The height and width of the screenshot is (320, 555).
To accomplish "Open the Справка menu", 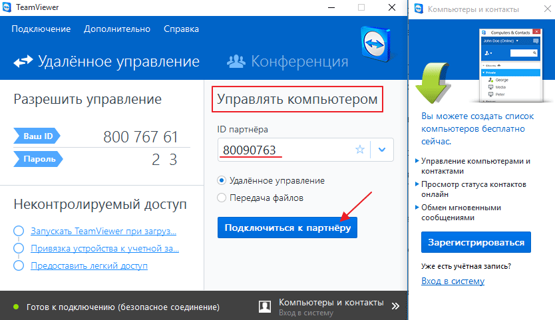I will pos(181,29).
